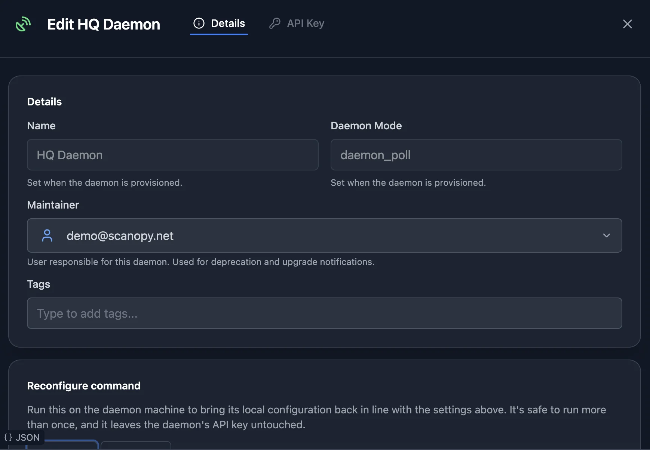
Task: Click the Edit HQ Daemon title
Action: (104, 24)
